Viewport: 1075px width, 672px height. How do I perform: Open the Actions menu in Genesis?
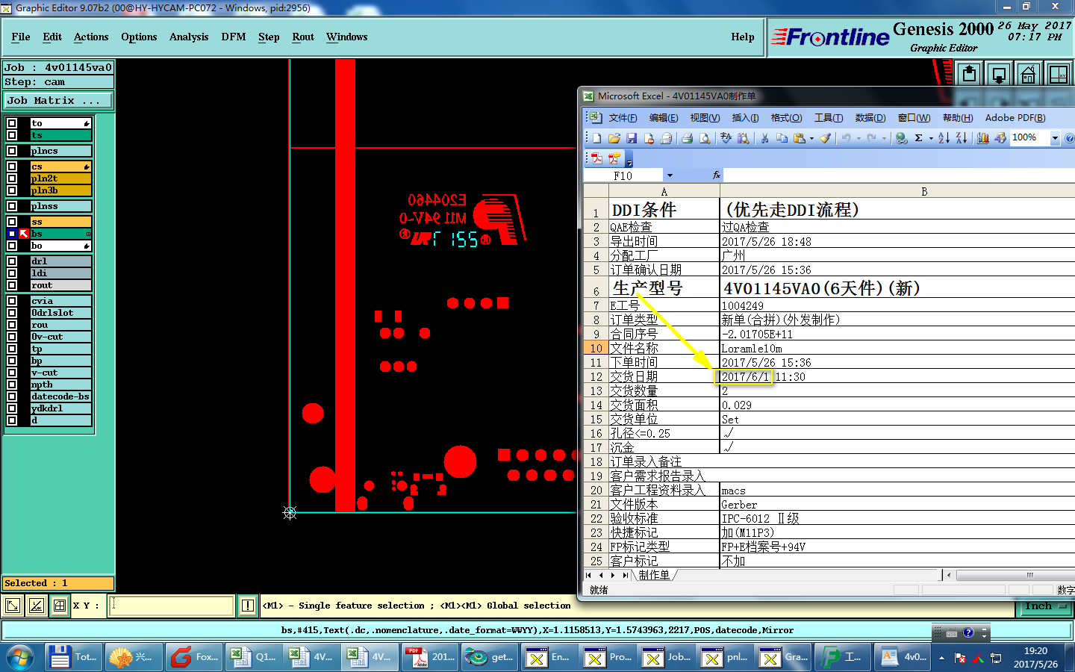tap(91, 37)
